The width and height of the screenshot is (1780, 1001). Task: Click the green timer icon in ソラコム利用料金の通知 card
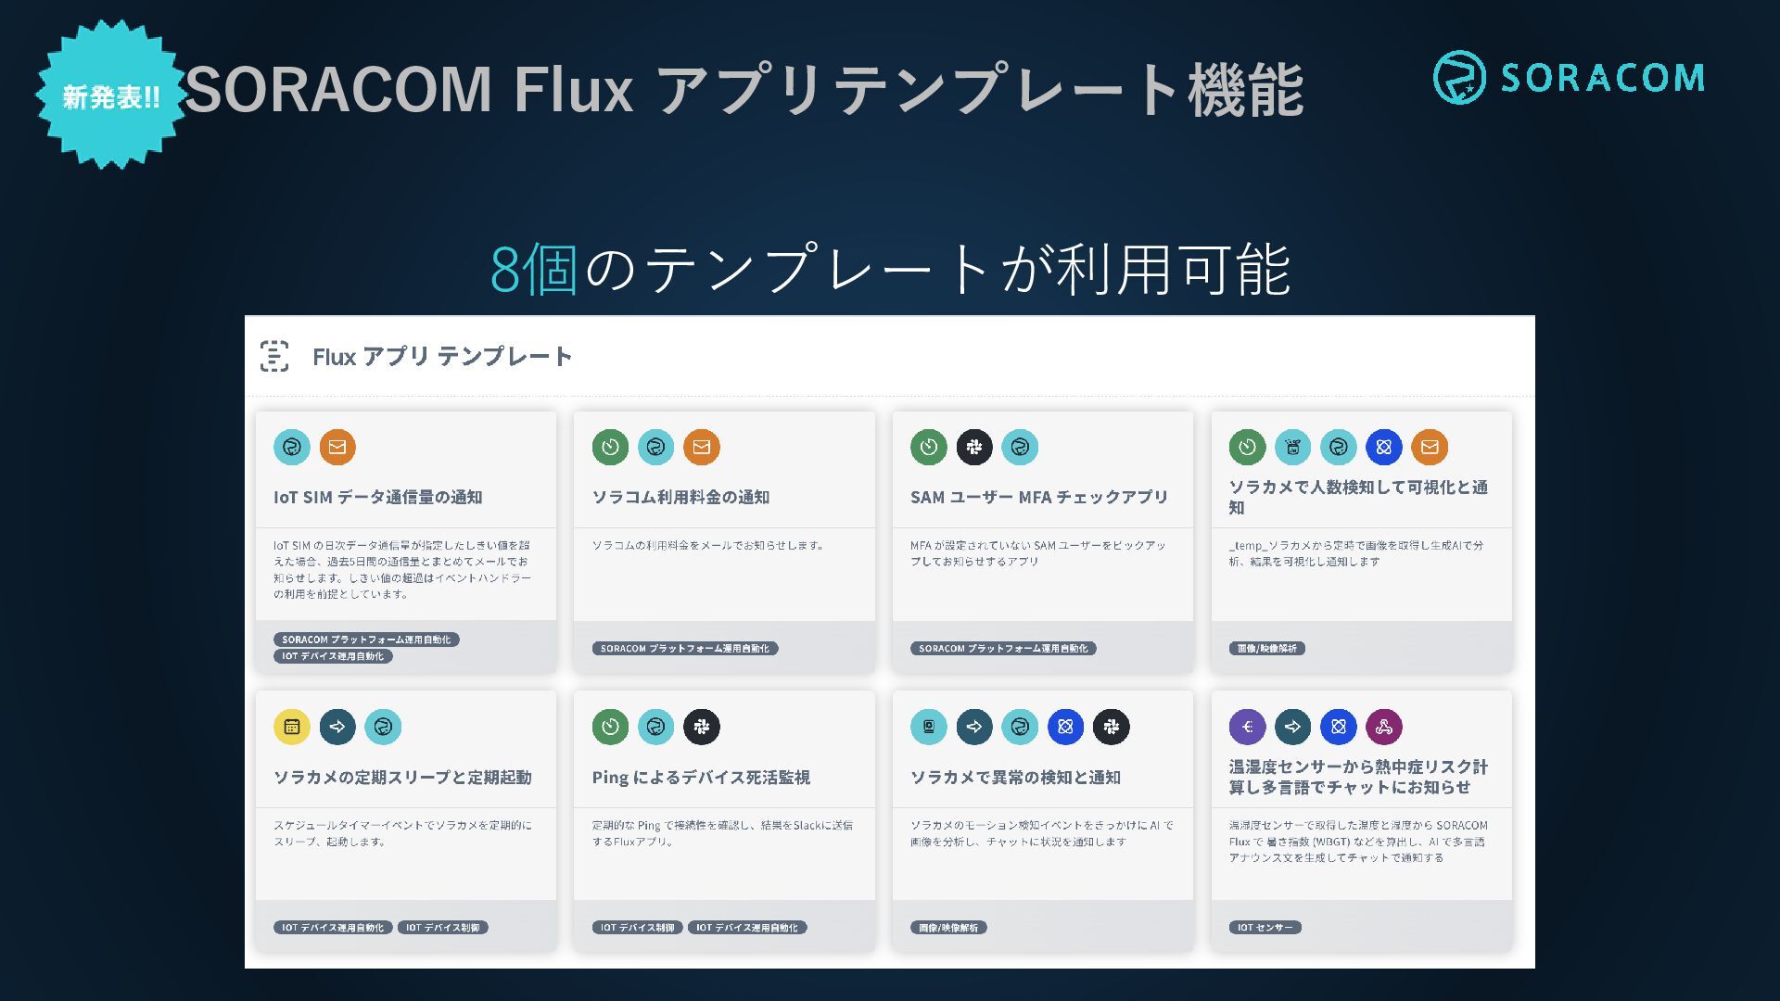pyautogui.click(x=610, y=447)
